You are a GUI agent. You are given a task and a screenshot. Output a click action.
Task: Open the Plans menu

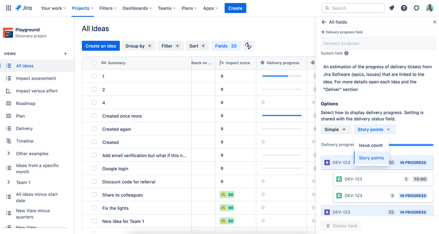pos(189,8)
